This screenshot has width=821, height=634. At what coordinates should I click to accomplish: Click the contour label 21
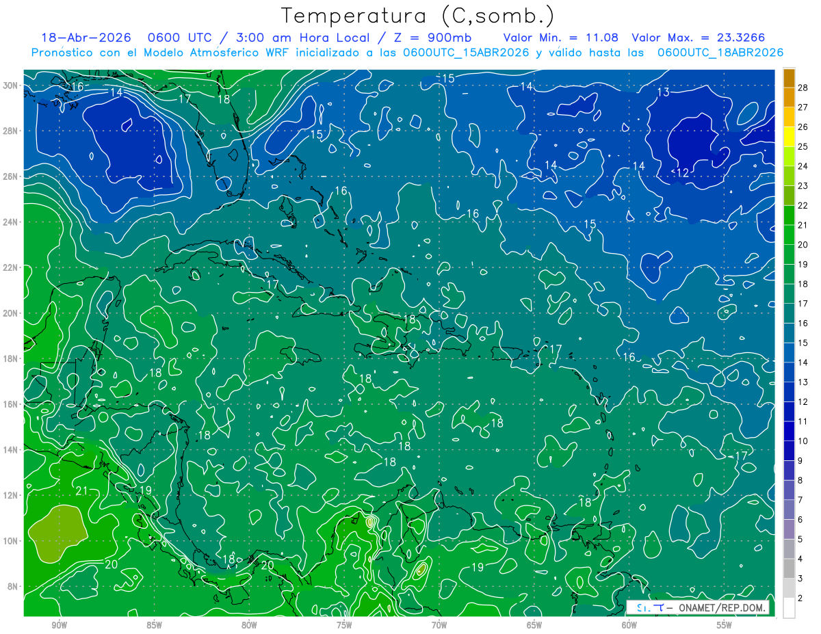82,490
